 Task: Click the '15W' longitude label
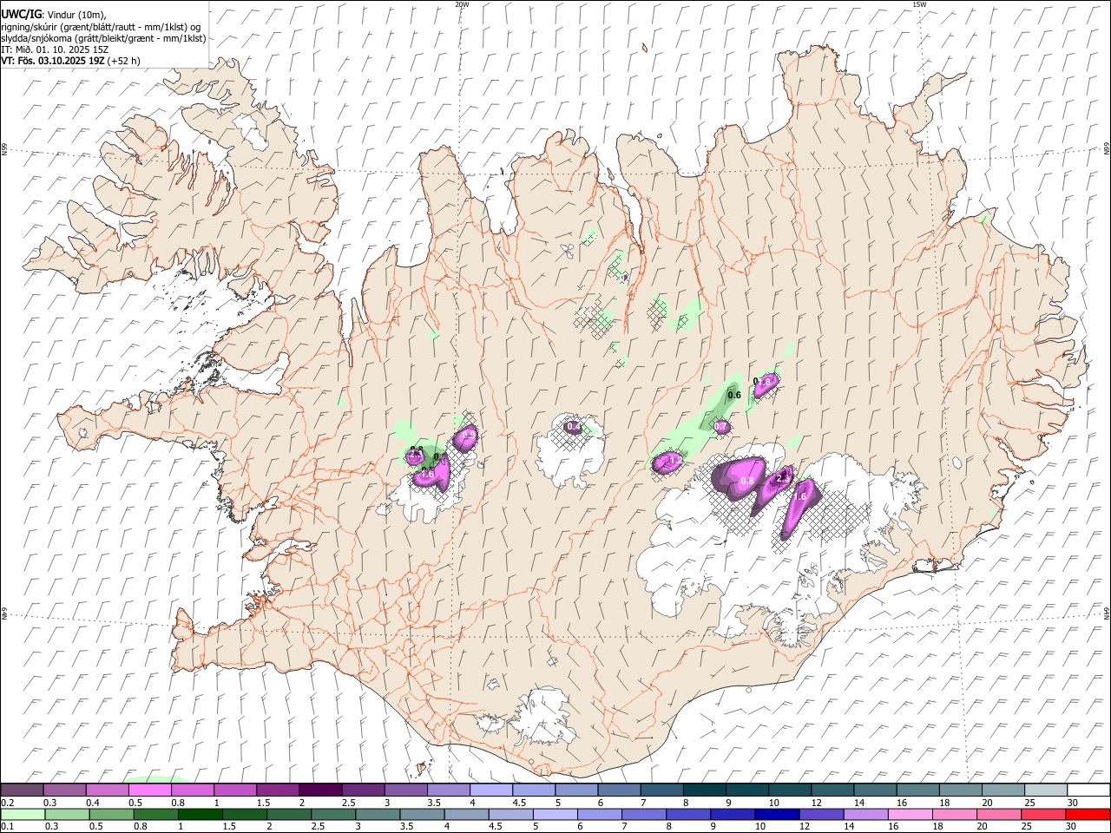(919, 4)
